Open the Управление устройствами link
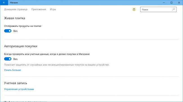183x102 pixels. coord(19,89)
